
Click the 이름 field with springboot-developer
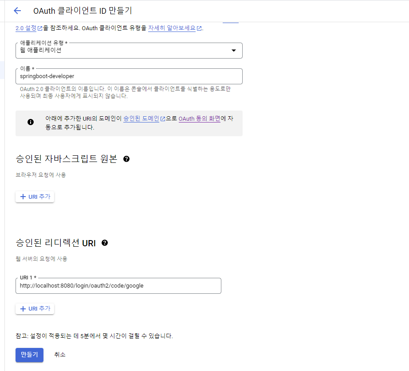point(129,76)
